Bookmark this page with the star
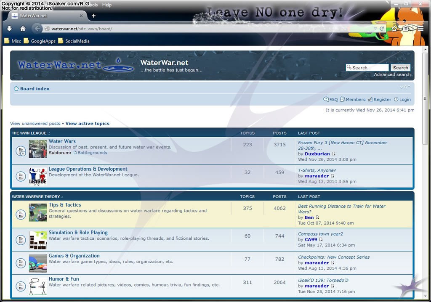The width and height of the screenshot is (431, 302). pyautogui.click(x=394, y=29)
